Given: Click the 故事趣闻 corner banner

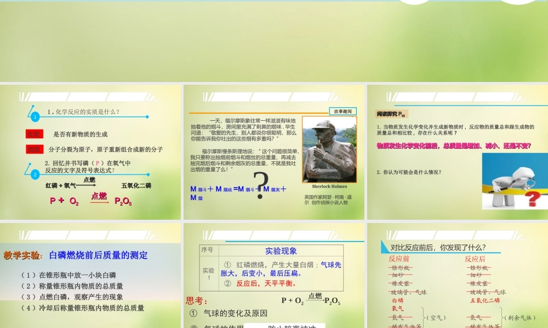Looking at the screenshot, I should [344, 111].
